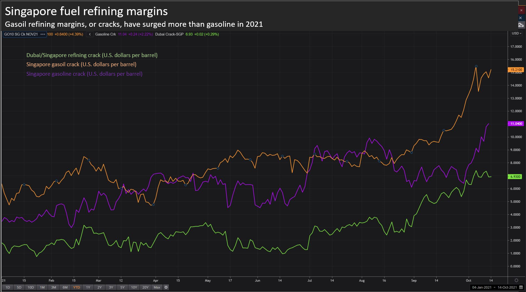This screenshot has height=292, width=526.
Task: Collapse the legend using the left chevron icon
Action: coord(90,34)
